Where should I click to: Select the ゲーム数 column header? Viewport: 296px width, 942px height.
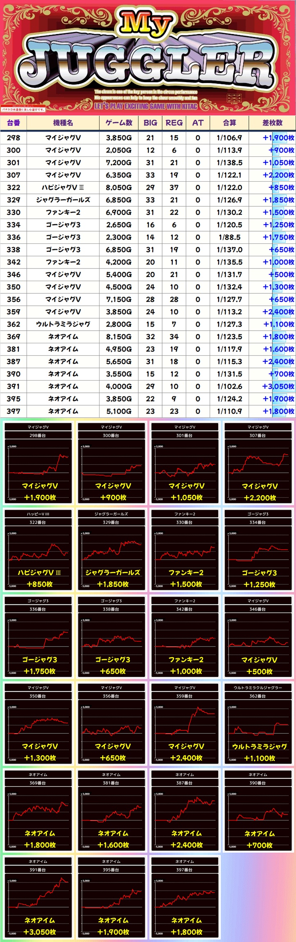(119, 123)
